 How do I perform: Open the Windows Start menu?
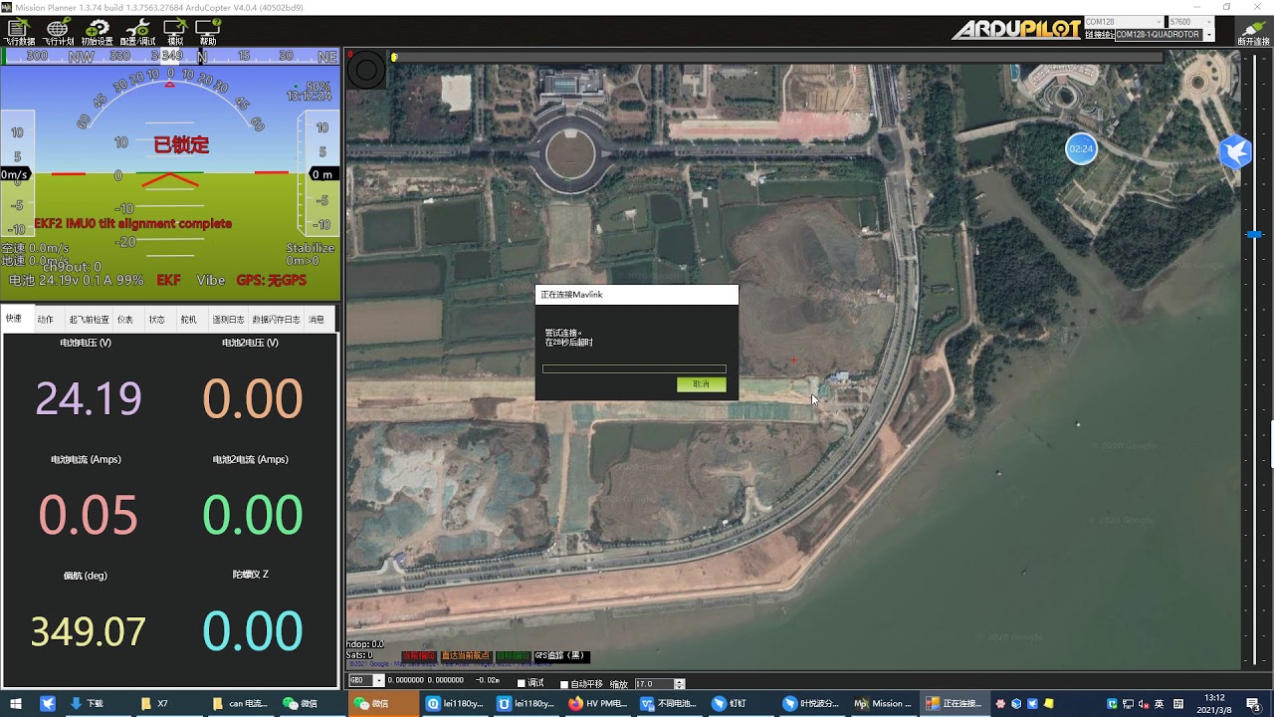click(15, 703)
